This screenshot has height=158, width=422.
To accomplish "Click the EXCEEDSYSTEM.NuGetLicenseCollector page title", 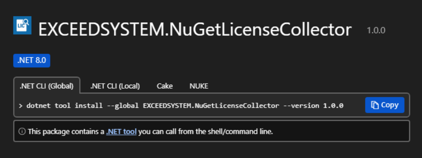I will click(x=195, y=29).
